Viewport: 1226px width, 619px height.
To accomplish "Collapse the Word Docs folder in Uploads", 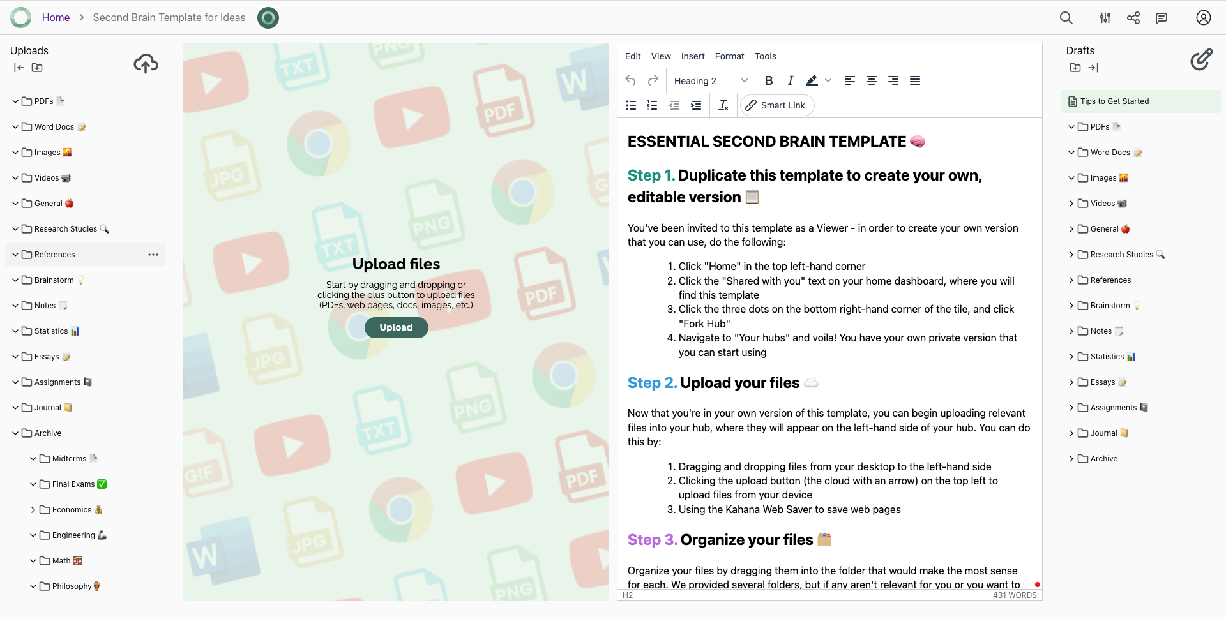I will click(15, 127).
